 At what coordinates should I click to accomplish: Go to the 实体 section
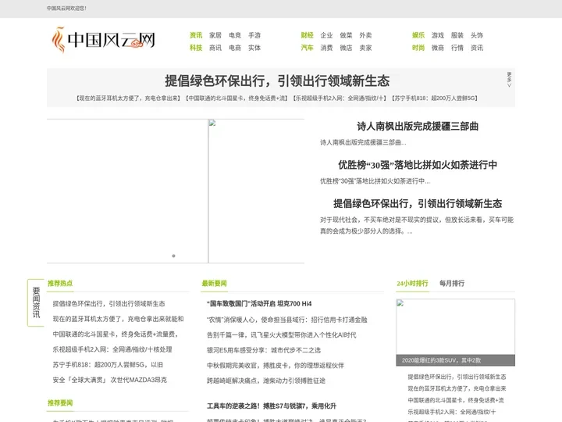[254, 48]
